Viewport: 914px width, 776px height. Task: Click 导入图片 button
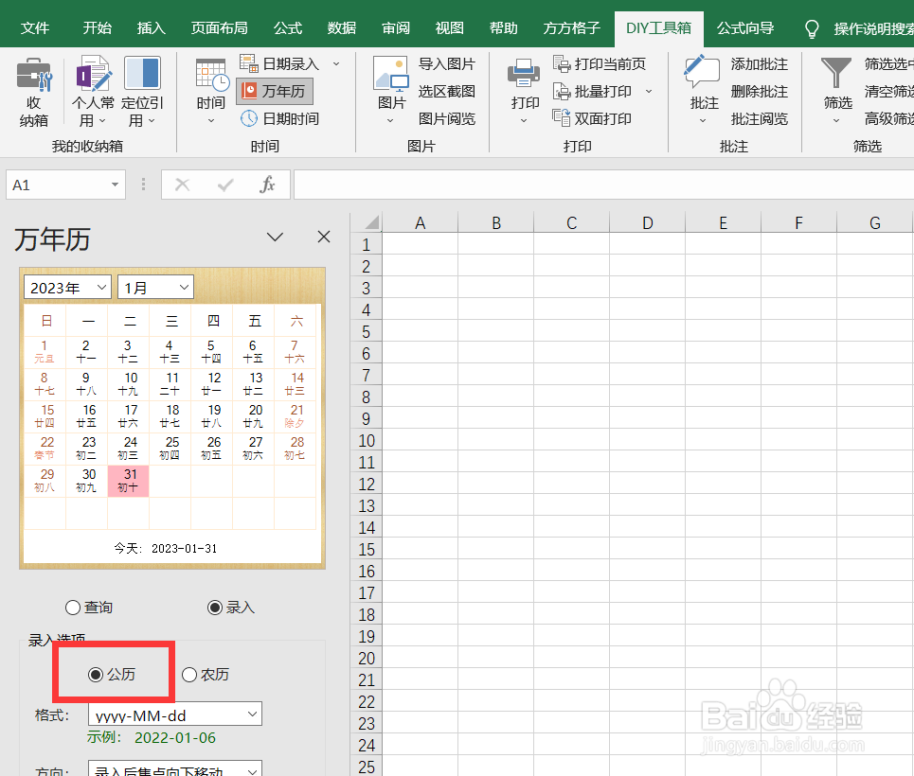446,63
